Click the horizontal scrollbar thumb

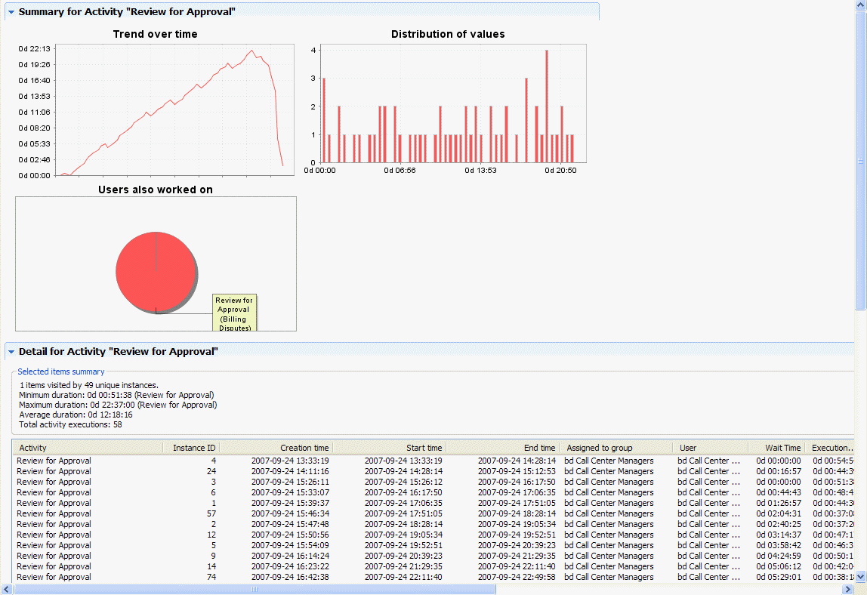click(x=255, y=590)
